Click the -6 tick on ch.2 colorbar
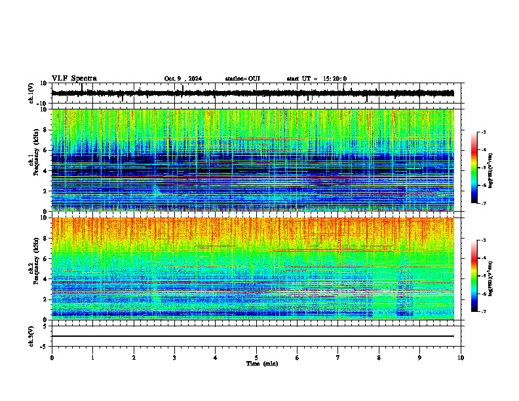 tap(484, 294)
